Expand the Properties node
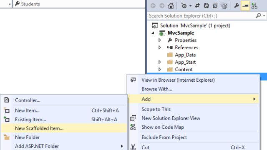 [159, 40]
